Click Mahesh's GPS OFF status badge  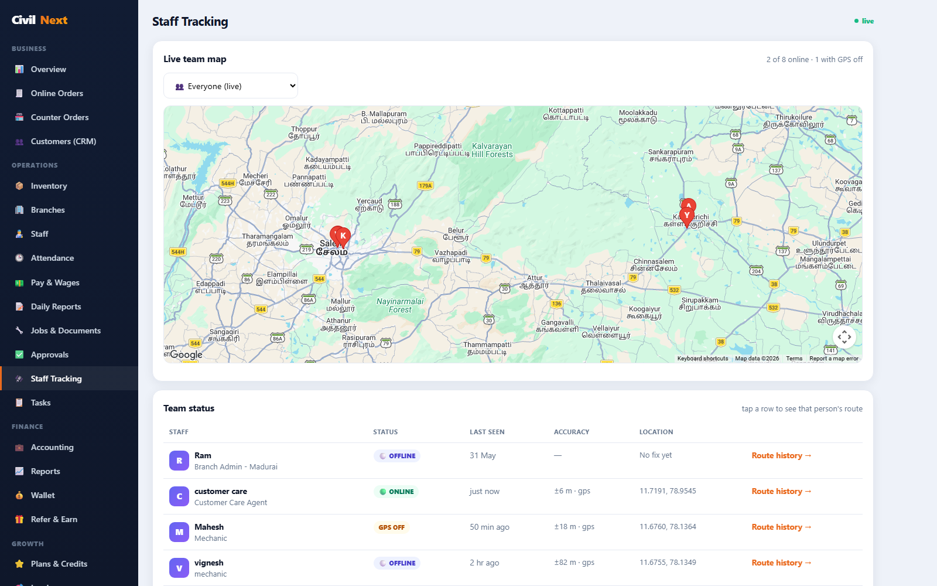click(391, 527)
